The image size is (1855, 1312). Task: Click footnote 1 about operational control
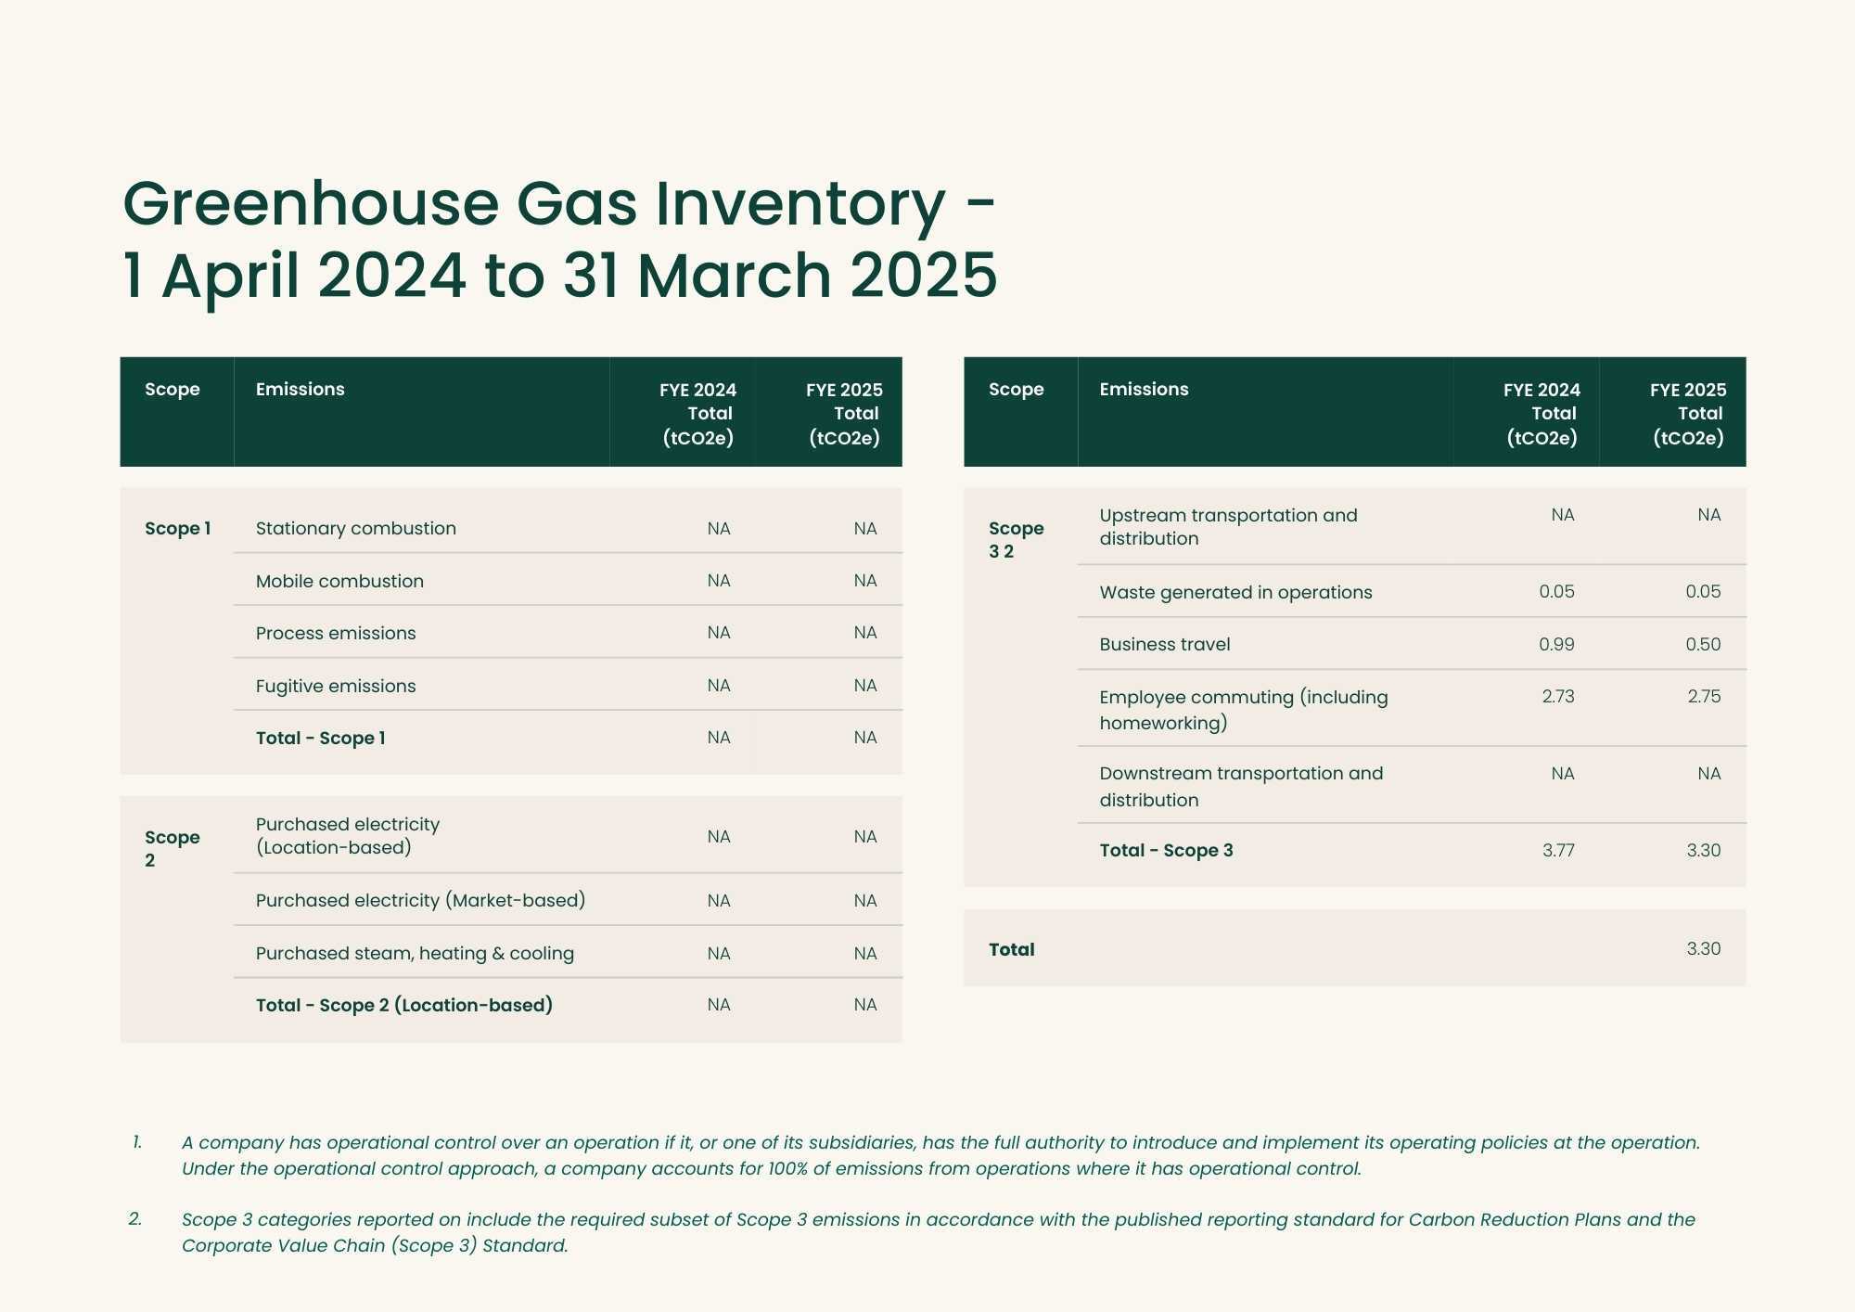tap(940, 1155)
